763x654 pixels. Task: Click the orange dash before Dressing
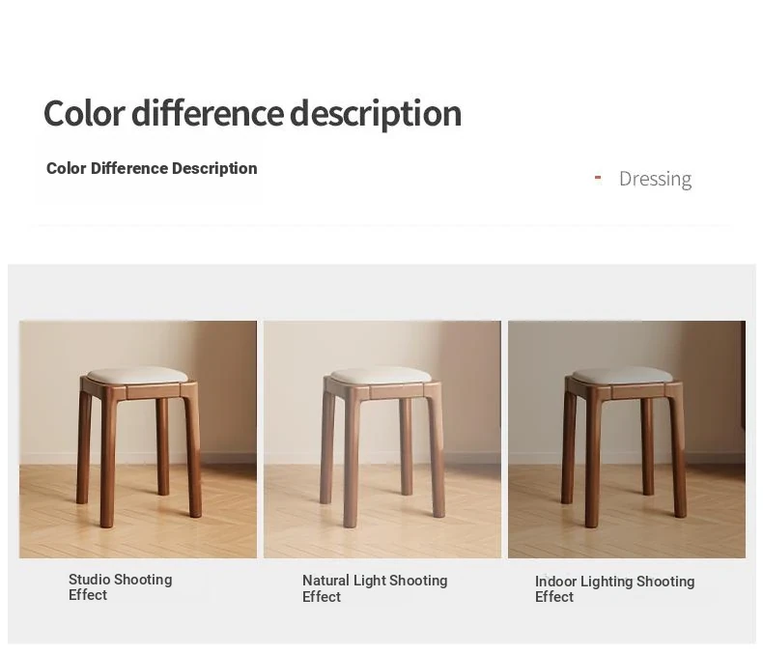click(598, 178)
